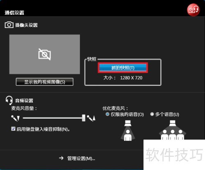
Task: Click the crossed-out camera icon in the preview
Action: pyautogui.click(x=45, y=54)
